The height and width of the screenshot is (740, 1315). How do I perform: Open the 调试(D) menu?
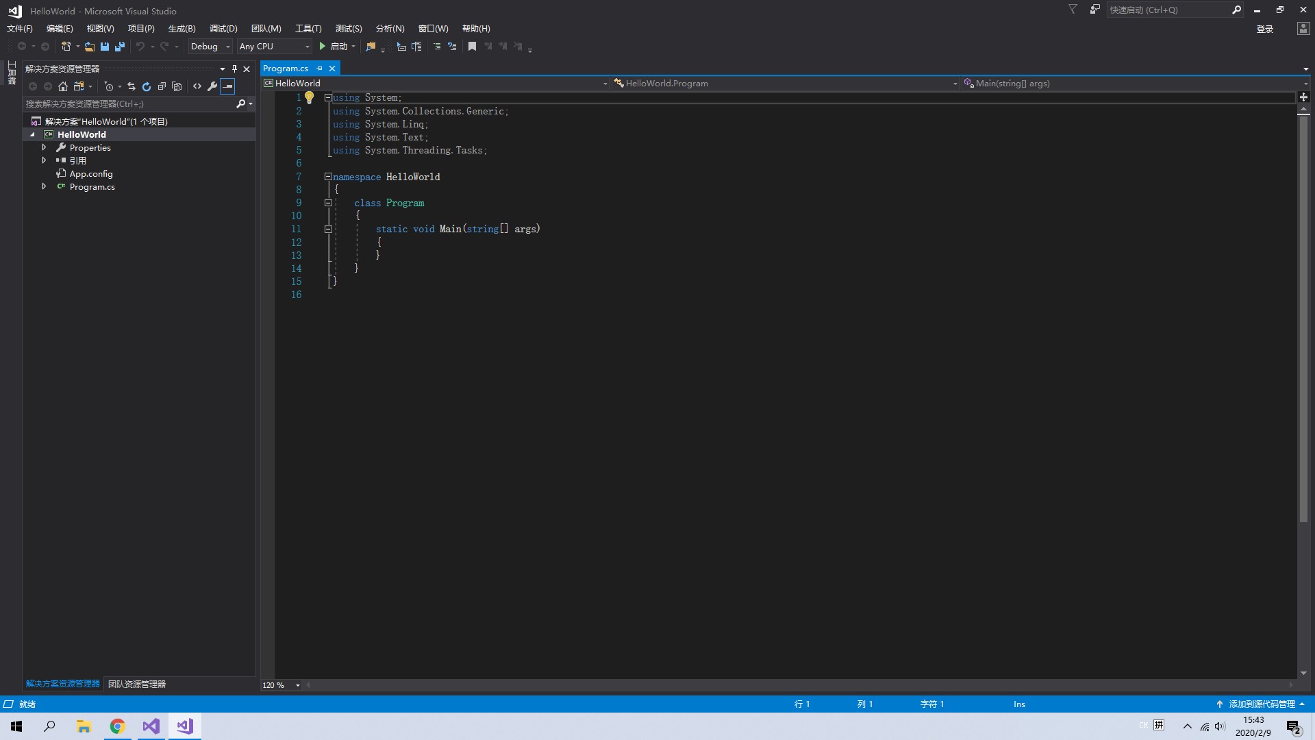(x=223, y=29)
